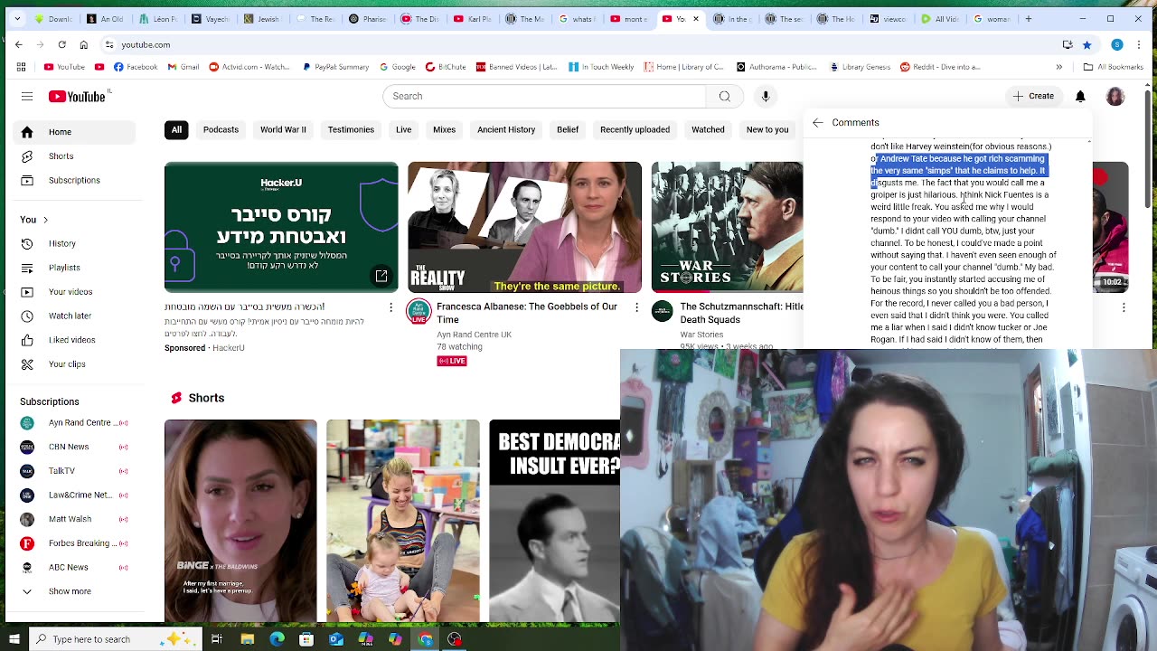This screenshot has width=1157, height=651.
Task: Select the Testimonies filter chip
Action: (x=351, y=130)
